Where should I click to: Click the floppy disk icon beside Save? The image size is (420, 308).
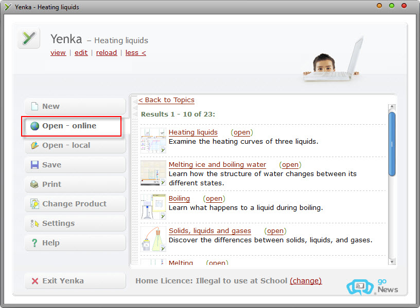35,165
